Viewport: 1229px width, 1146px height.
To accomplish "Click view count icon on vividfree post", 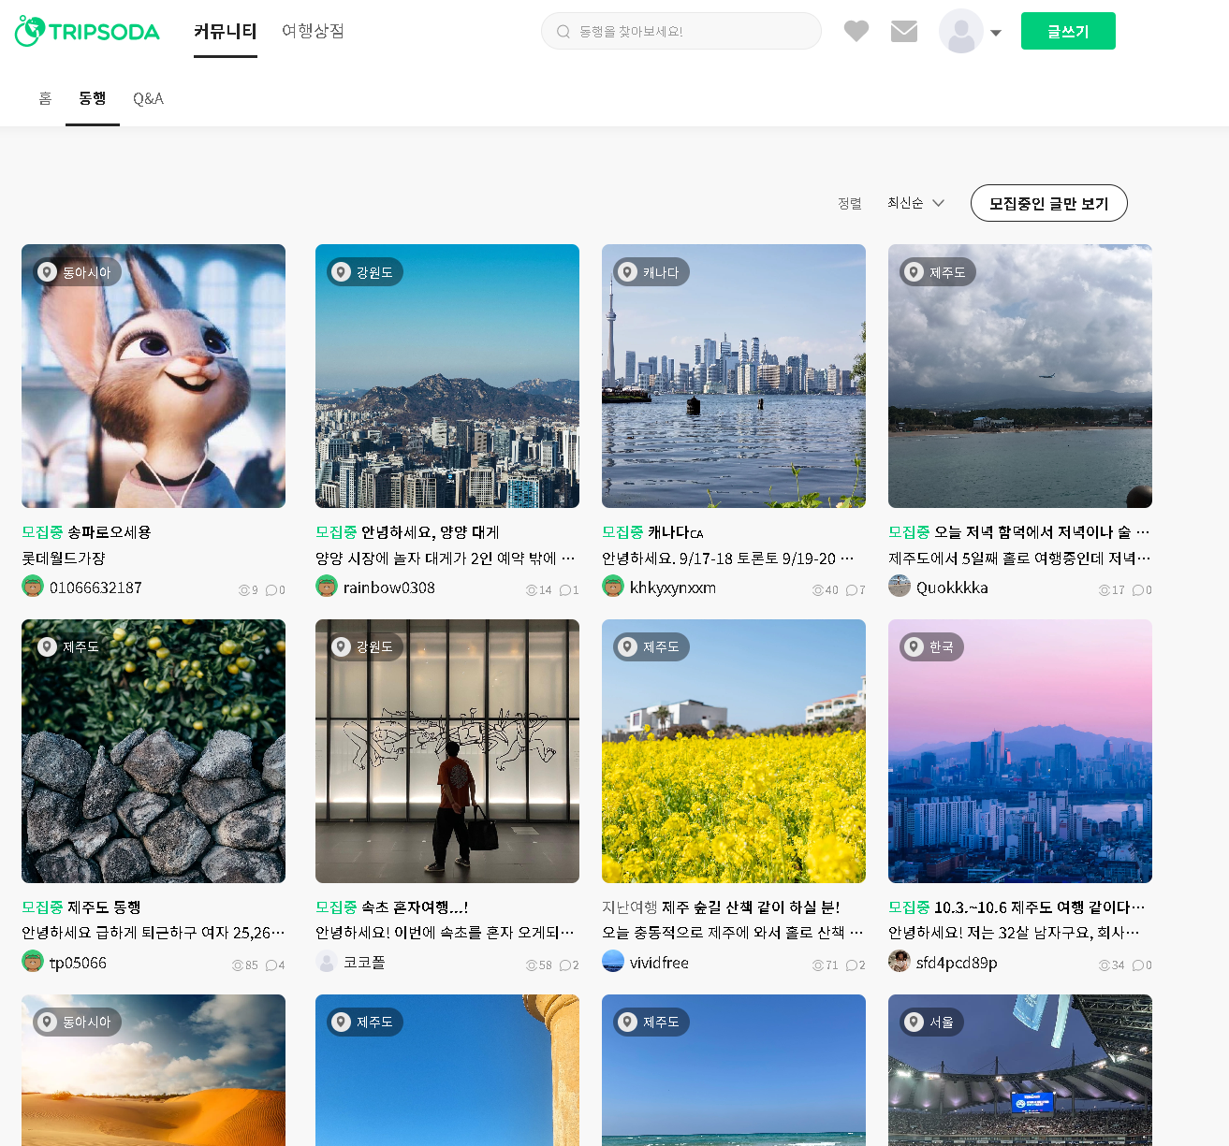I will tap(817, 965).
